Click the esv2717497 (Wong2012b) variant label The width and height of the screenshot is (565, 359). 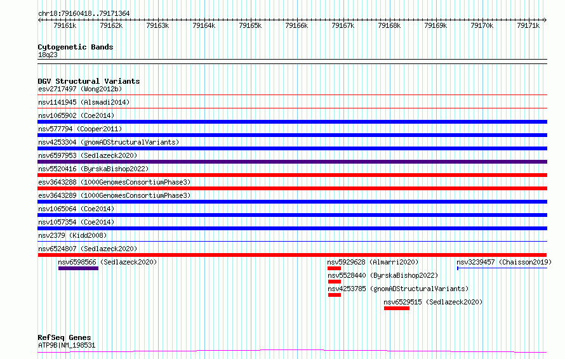pos(80,89)
